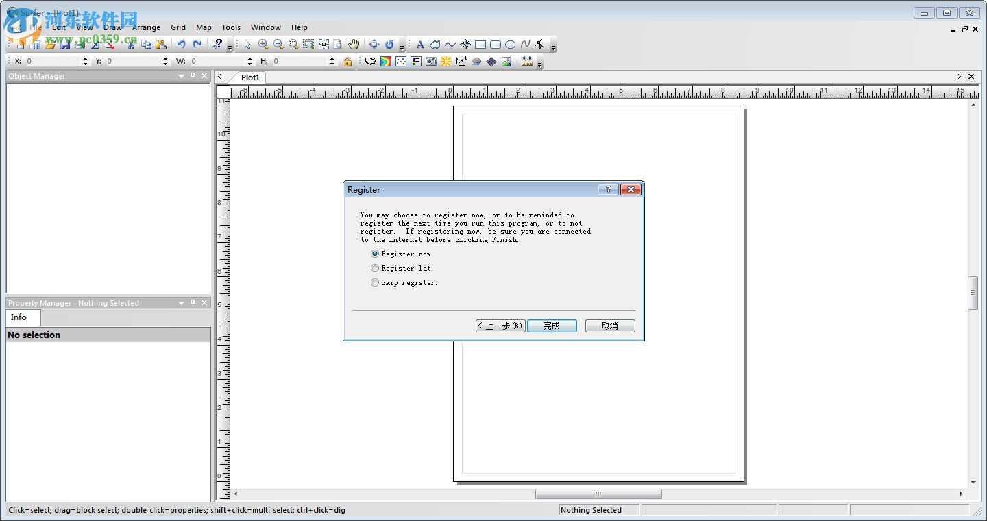This screenshot has height=521, width=987.
Task: Click the Zoom In magnifier
Action: pos(263,45)
